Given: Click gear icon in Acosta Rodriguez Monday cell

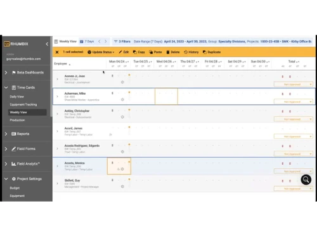Looking at the screenshot, I should pyautogui.click(x=122, y=152).
